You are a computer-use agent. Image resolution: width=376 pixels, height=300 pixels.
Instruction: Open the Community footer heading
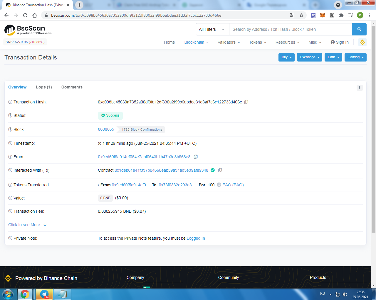(x=229, y=277)
